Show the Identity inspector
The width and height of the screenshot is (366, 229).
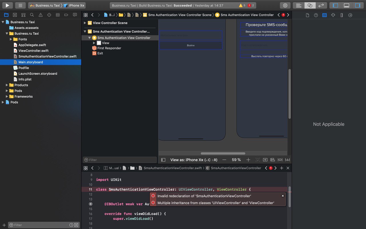pos(325,15)
